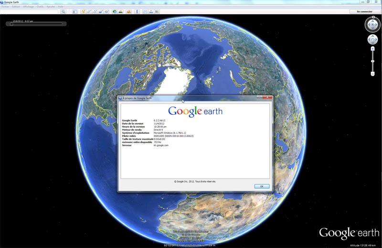The height and width of the screenshot is (248, 382).
Task: Toggle the sunlight across landscape icon
Action: pos(121,11)
